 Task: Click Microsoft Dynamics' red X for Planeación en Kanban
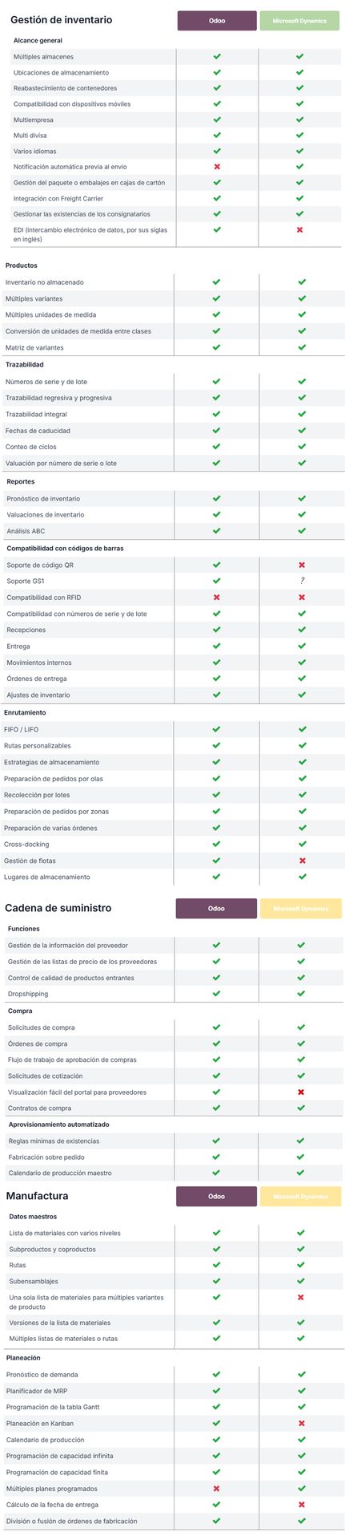(302, 1423)
